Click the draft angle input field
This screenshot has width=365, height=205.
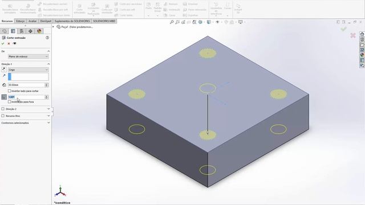click(x=26, y=97)
